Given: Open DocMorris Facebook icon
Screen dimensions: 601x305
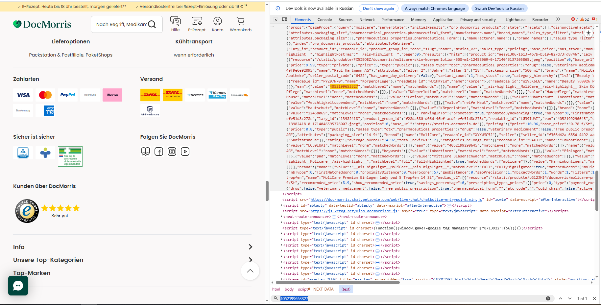Looking at the screenshot, I should click(x=159, y=152).
